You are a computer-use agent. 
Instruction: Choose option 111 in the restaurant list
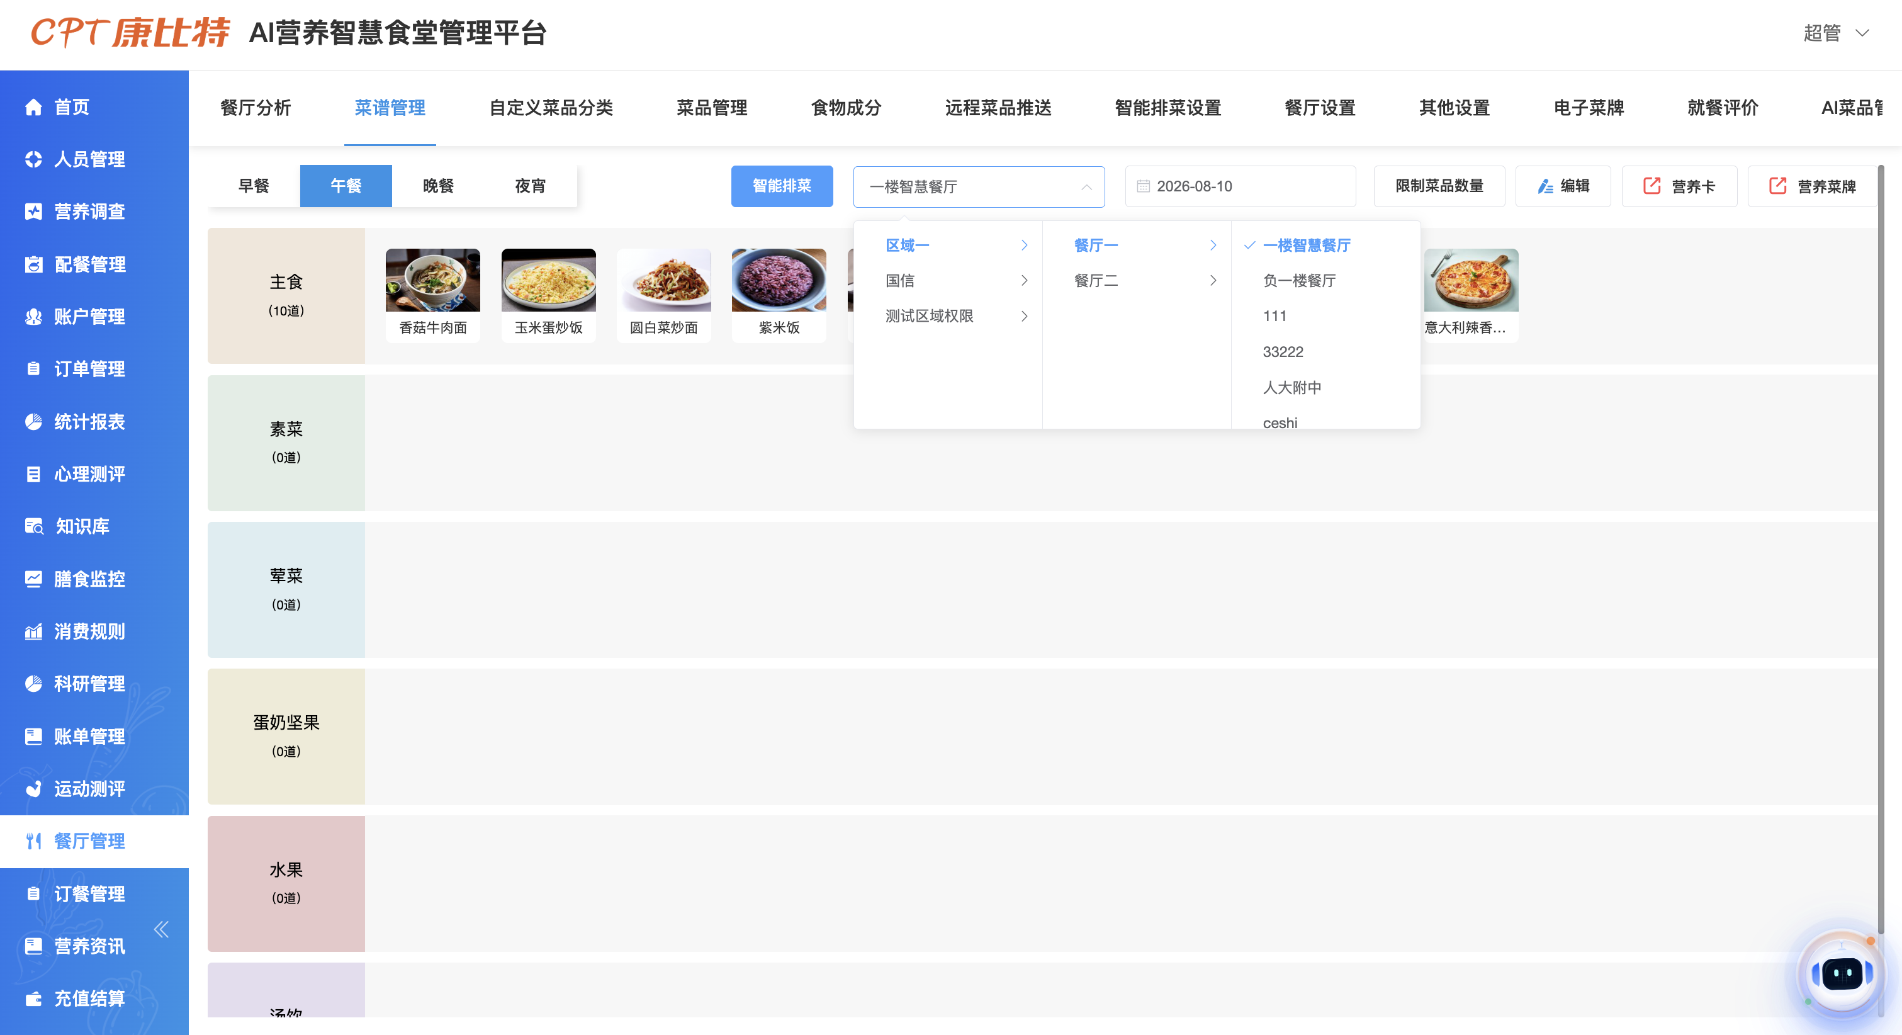click(1275, 316)
